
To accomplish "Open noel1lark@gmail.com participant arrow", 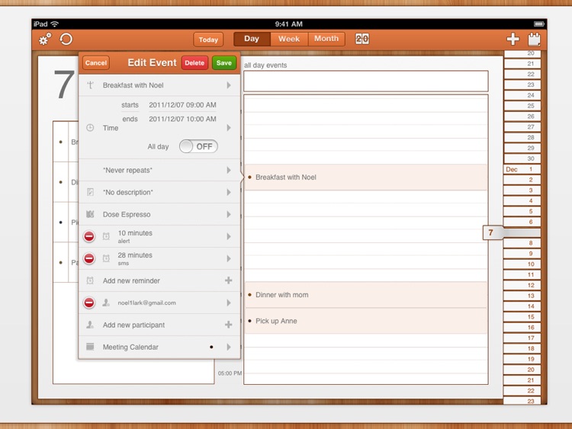I will coord(229,303).
